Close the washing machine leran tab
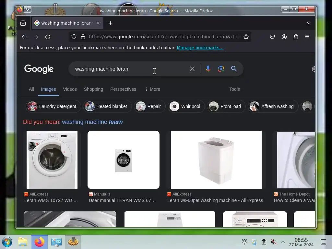The image size is (332, 249). (x=98, y=23)
